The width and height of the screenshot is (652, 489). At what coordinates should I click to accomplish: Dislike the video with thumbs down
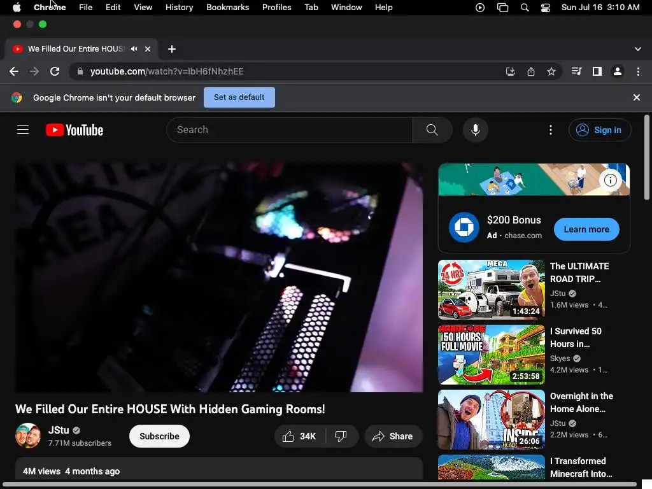point(341,436)
